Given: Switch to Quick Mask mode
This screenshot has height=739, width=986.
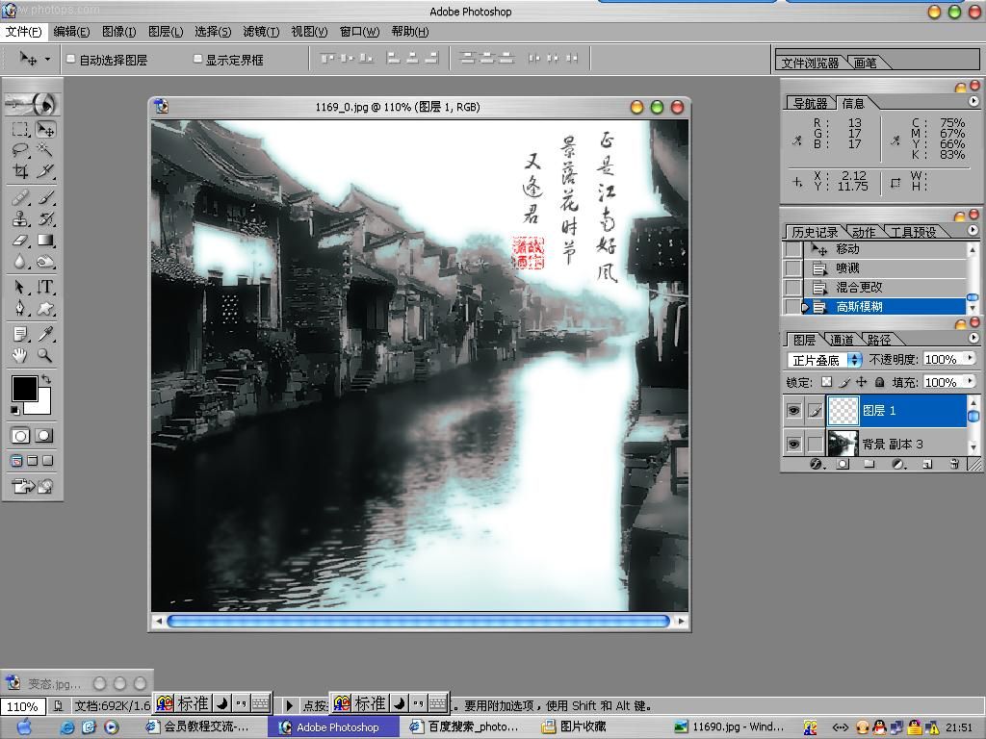Looking at the screenshot, I should coord(44,436).
